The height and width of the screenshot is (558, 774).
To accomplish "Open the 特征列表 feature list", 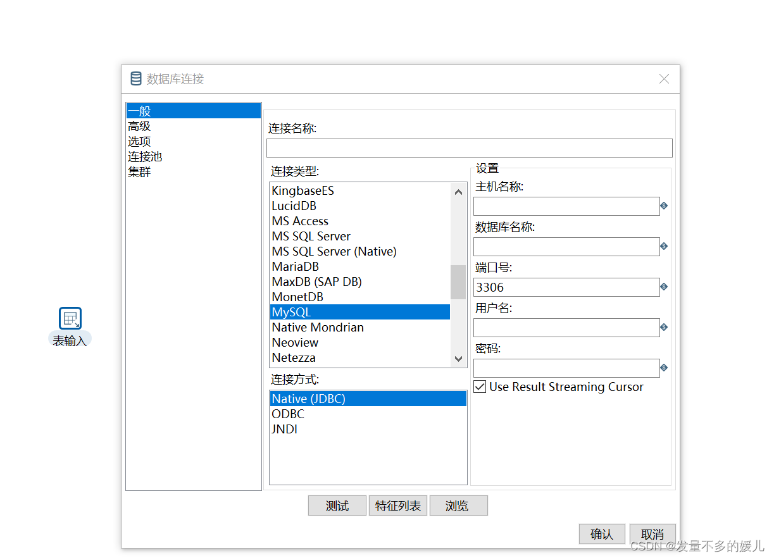I will (x=397, y=505).
